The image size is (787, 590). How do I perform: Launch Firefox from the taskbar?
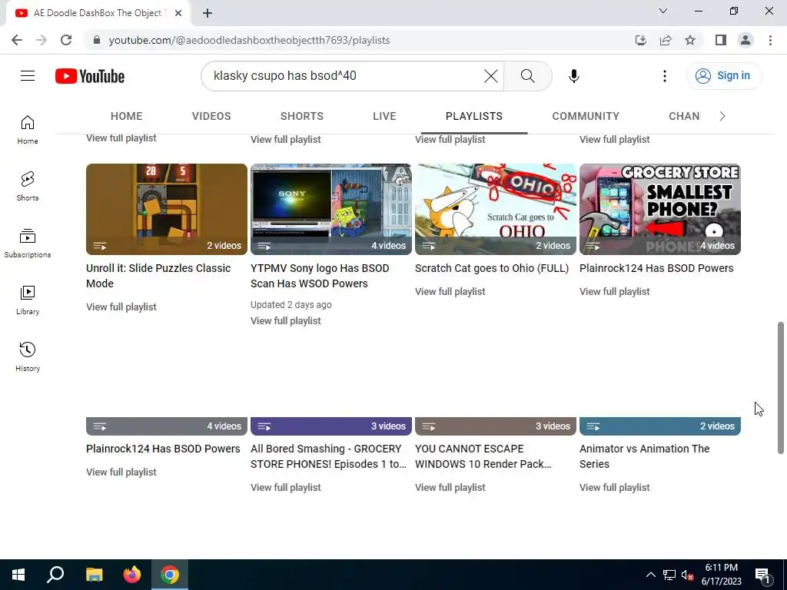132,575
